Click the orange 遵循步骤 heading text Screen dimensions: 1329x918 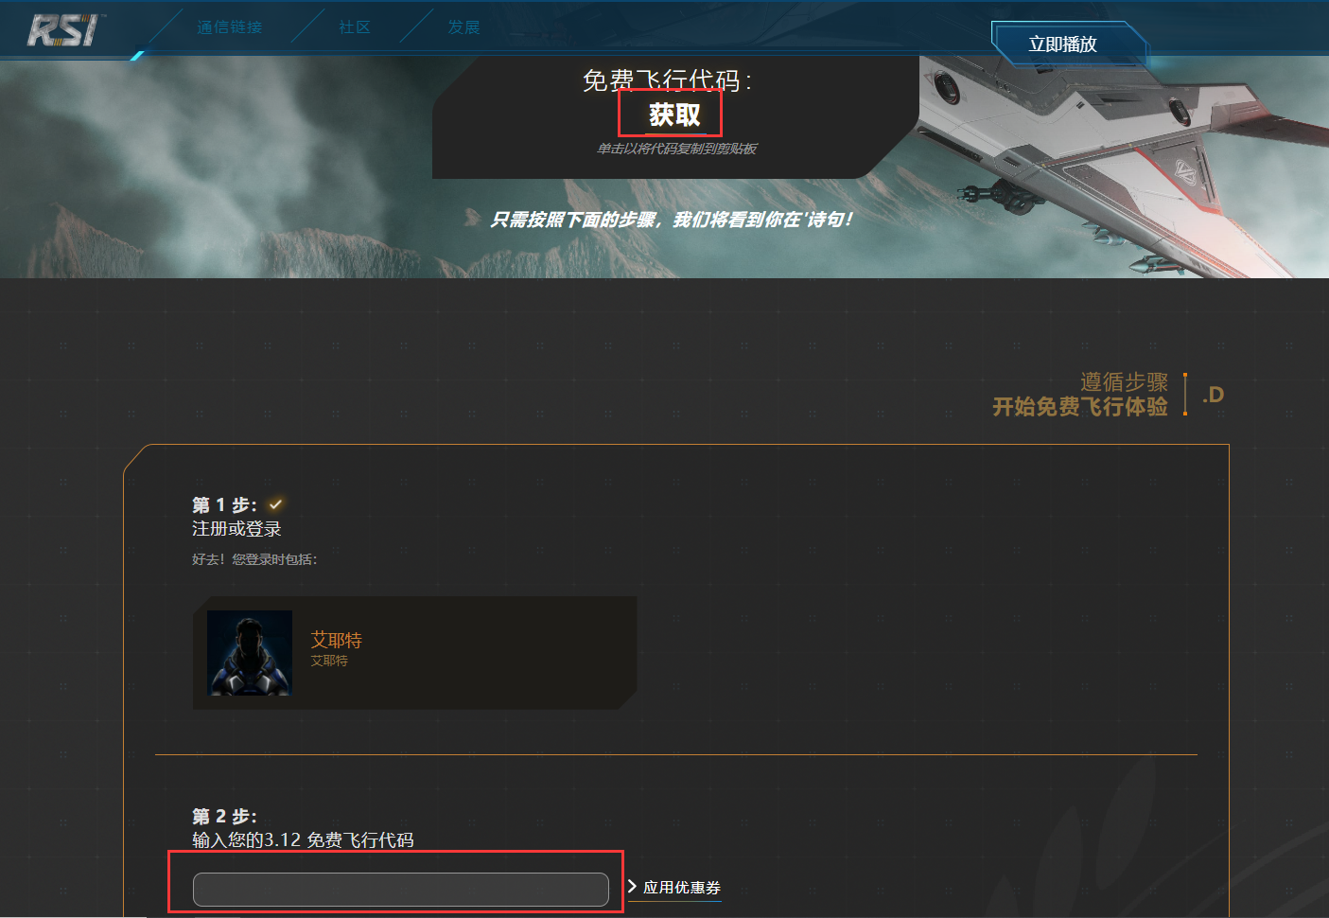[1124, 381]
